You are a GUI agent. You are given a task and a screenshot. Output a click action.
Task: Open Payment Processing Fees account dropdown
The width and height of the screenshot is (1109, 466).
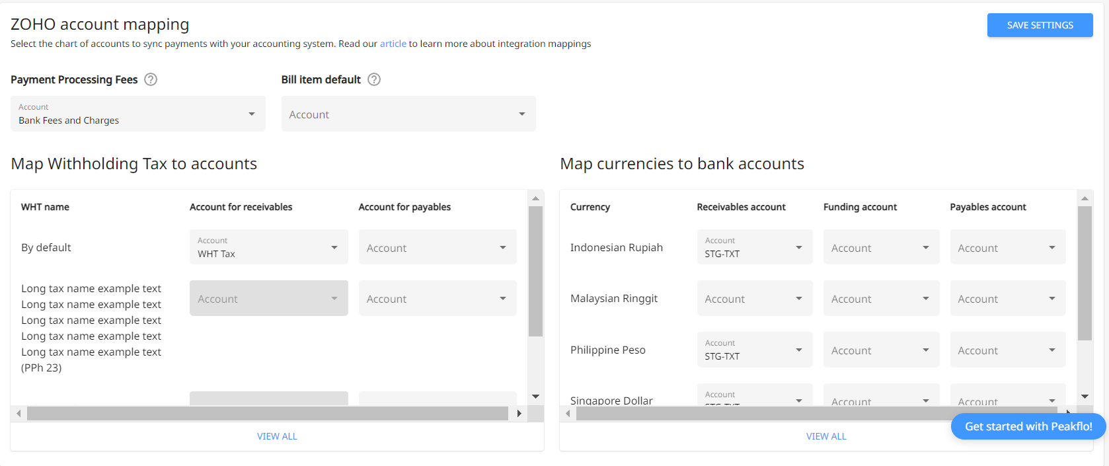click(x=138, y=114)
